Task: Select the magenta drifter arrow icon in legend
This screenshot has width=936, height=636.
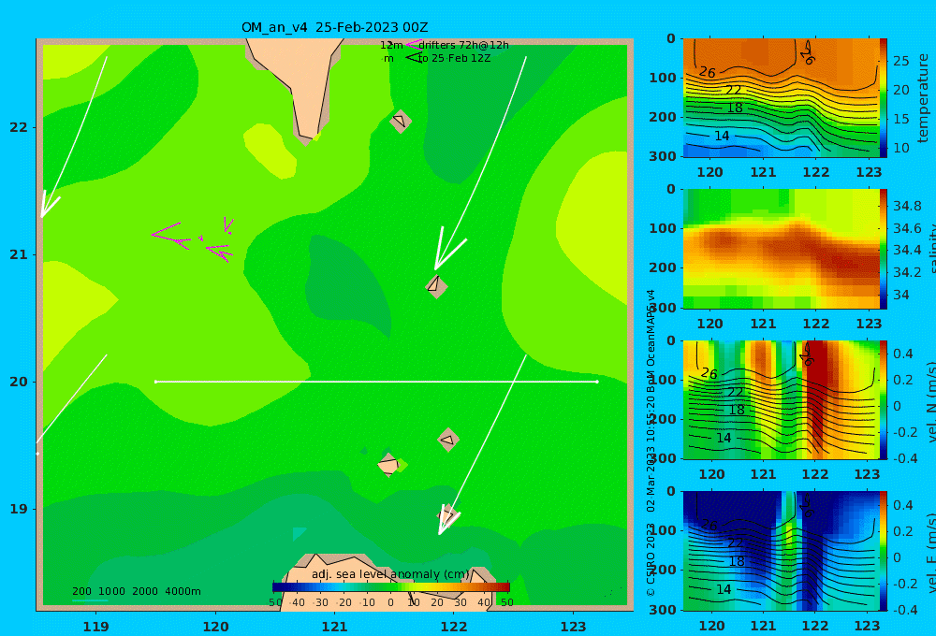Action: (x=413, y=45)
